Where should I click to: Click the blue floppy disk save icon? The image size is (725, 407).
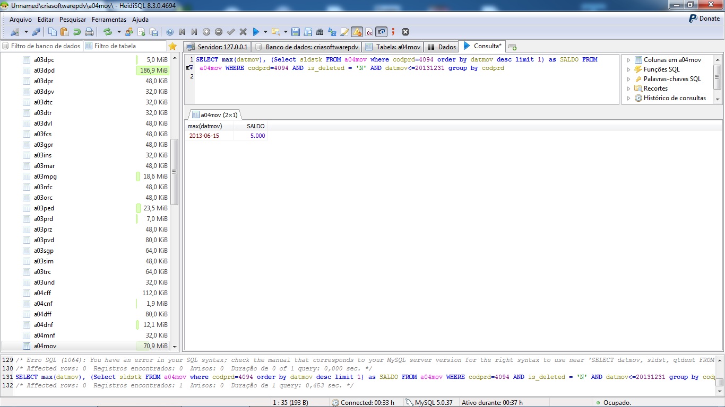(x=296, y=32)
